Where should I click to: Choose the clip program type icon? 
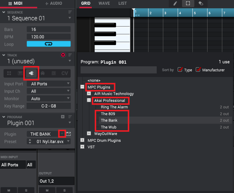point(54,73)
